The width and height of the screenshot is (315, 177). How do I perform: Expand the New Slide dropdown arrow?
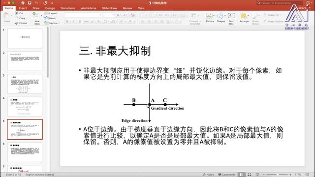click(x=41, y=15)
